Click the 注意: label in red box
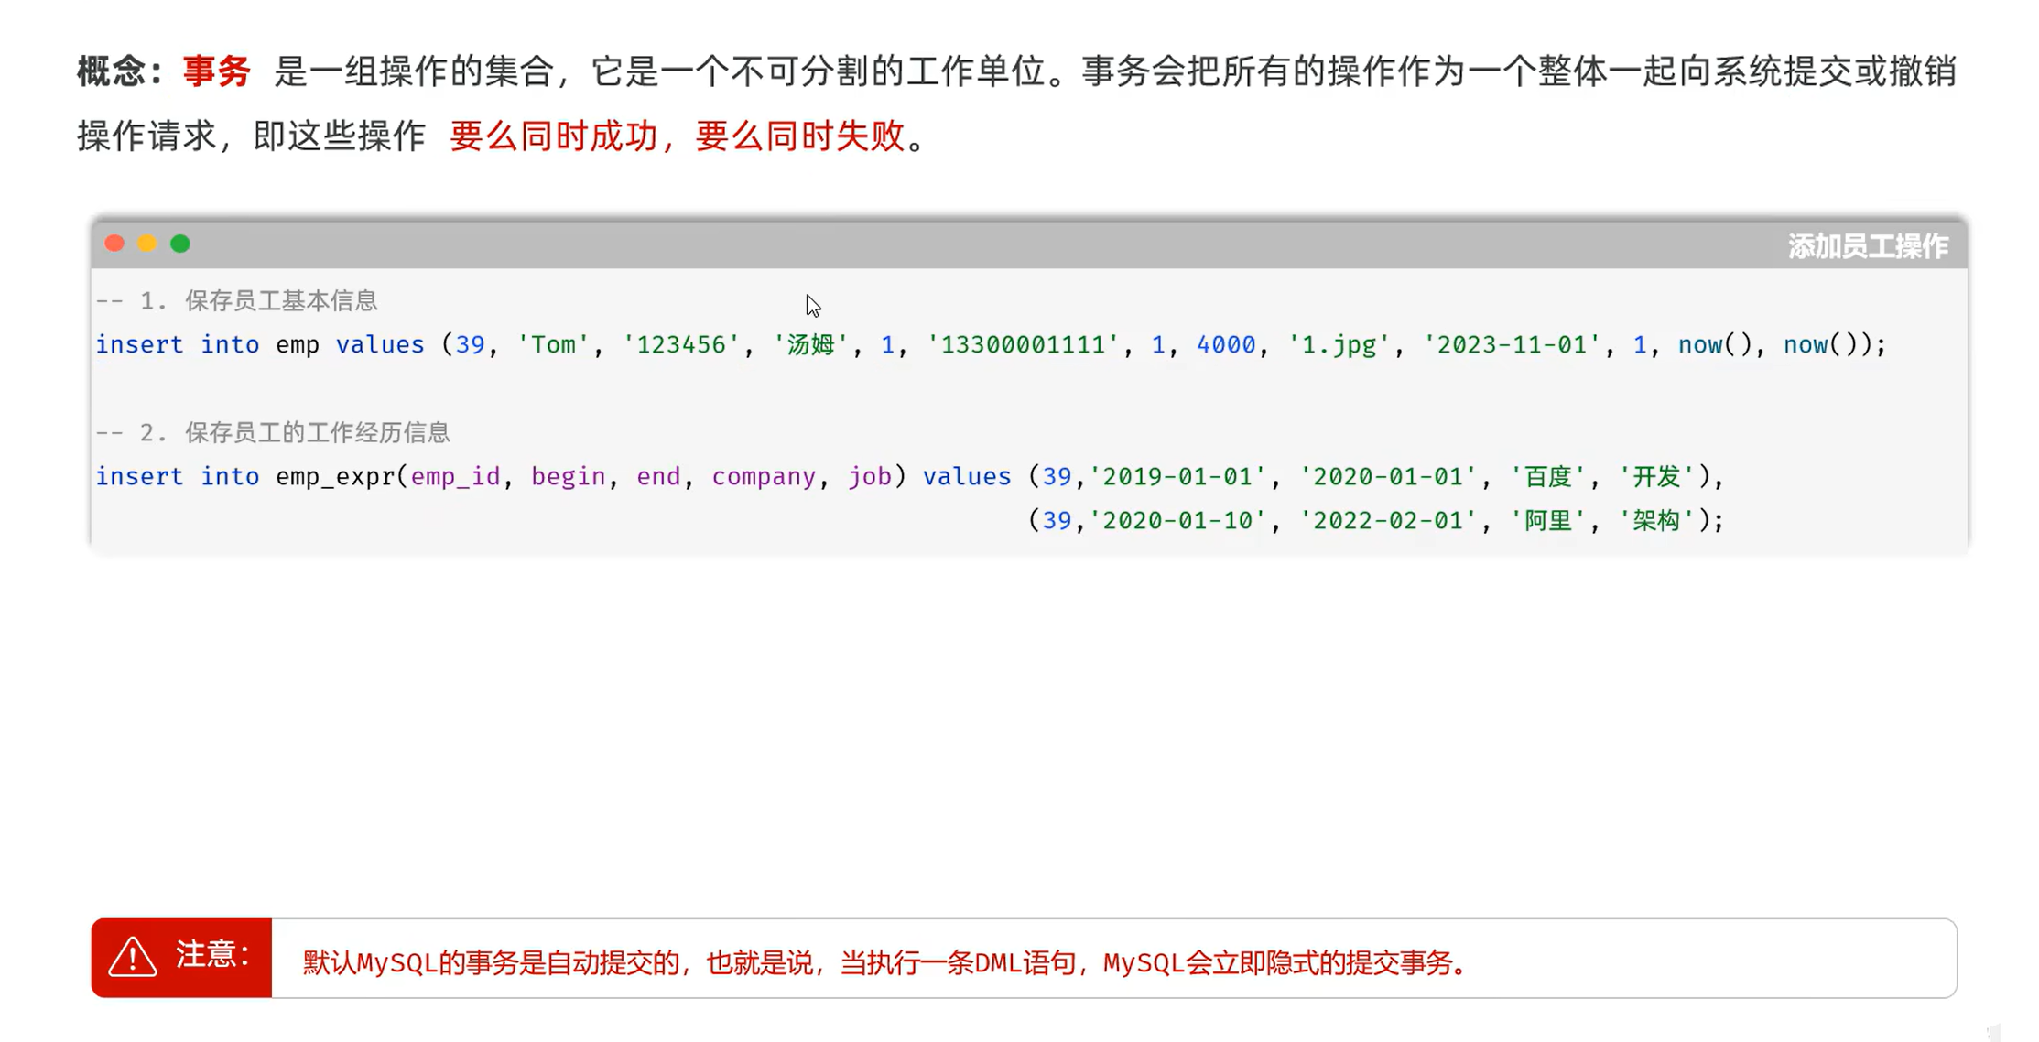 212,954
